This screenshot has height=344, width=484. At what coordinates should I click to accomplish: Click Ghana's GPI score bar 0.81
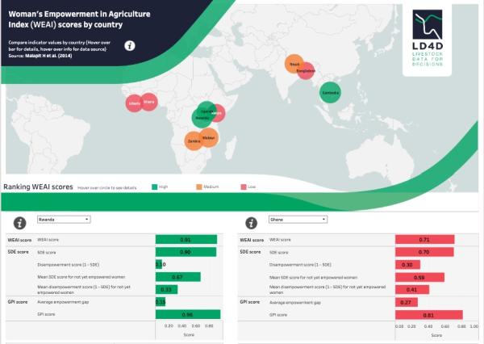coord(428,314)
